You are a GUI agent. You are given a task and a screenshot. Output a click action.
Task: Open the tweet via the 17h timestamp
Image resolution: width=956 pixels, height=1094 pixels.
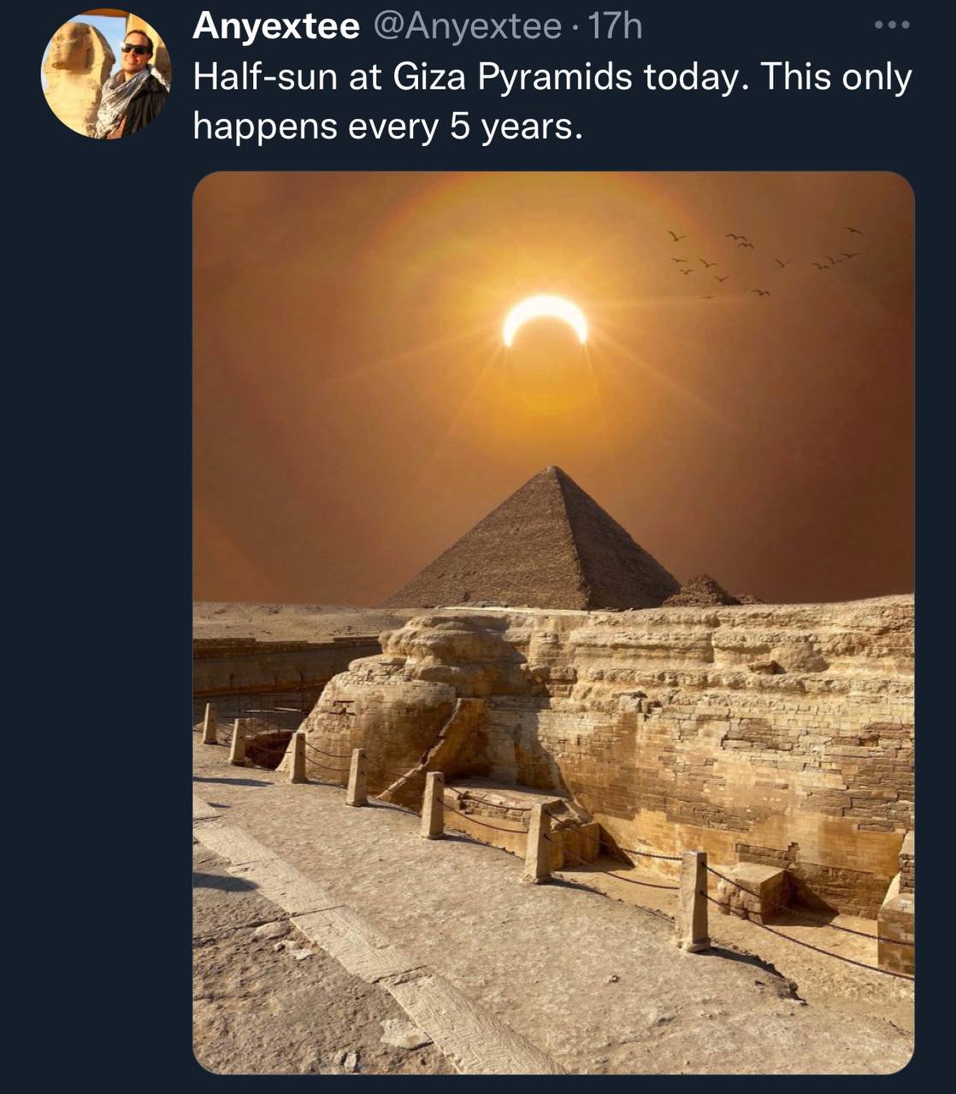614,26
